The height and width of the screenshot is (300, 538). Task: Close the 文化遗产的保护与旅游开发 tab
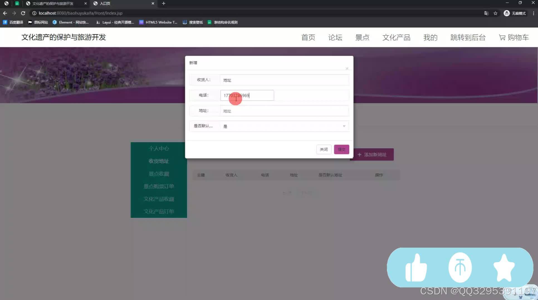coord(85,3)
